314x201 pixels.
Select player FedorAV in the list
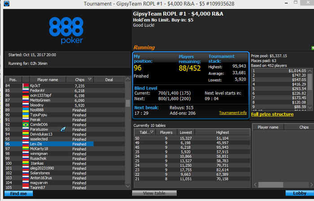(x=65, y=90)
